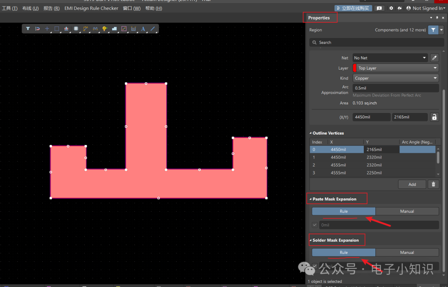Screen dimensions: 448x287
Task: Click the X coordinate 4450mil field
Action: coord(371,117)
